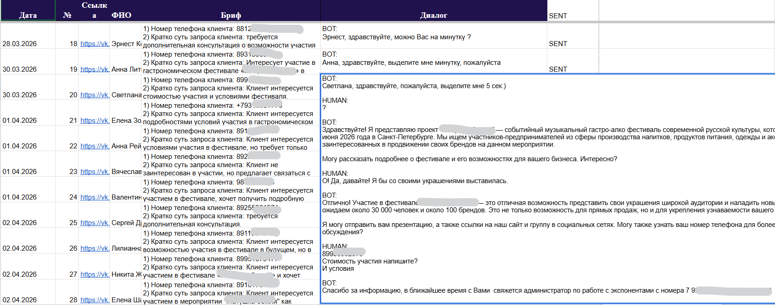The height and width of the screenshot is (305, 775).
Task: Select the name cell Елена Зо
Action: (125, 113)
